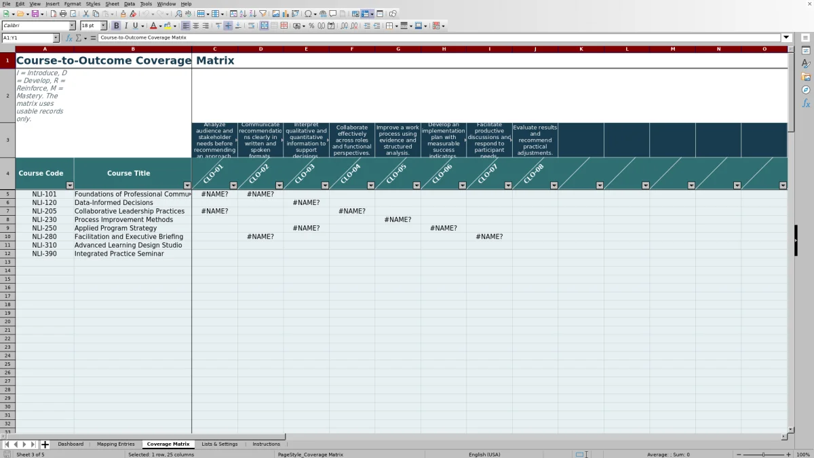Click the Insert Special Character omega icon
Screen dimensions: 814x458
(x=308, y=14)
